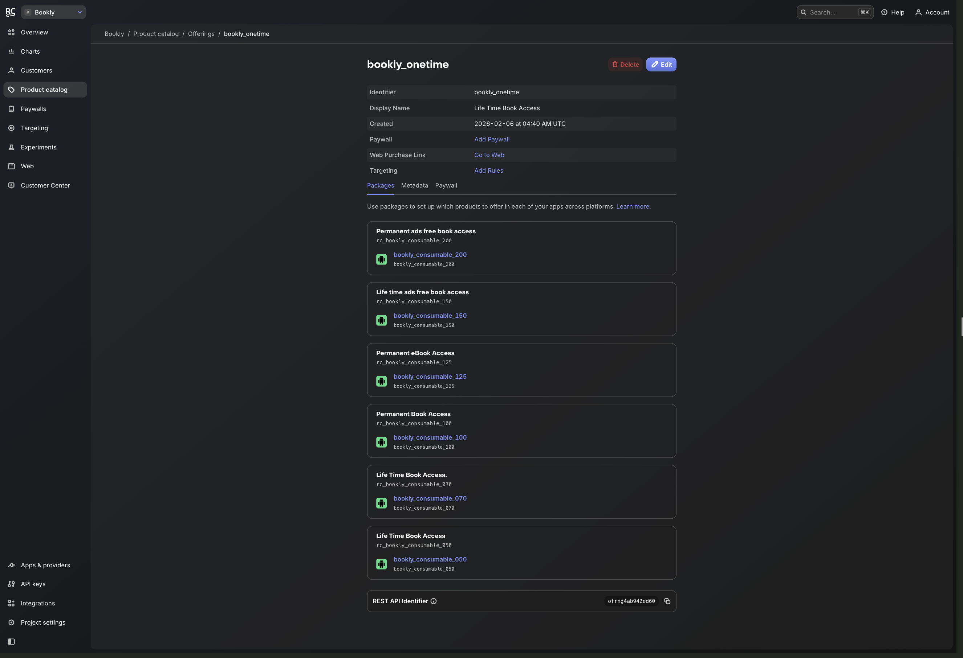
Task: Focus the Search input field
Action: coord(834,12)
